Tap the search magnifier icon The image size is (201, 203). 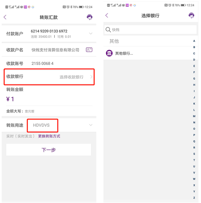(x=108, y=29)
